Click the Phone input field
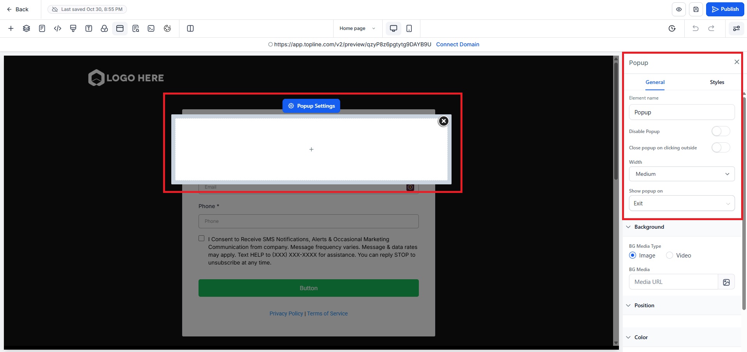Screen dimensions: 747x352 [x=309, y=221]
